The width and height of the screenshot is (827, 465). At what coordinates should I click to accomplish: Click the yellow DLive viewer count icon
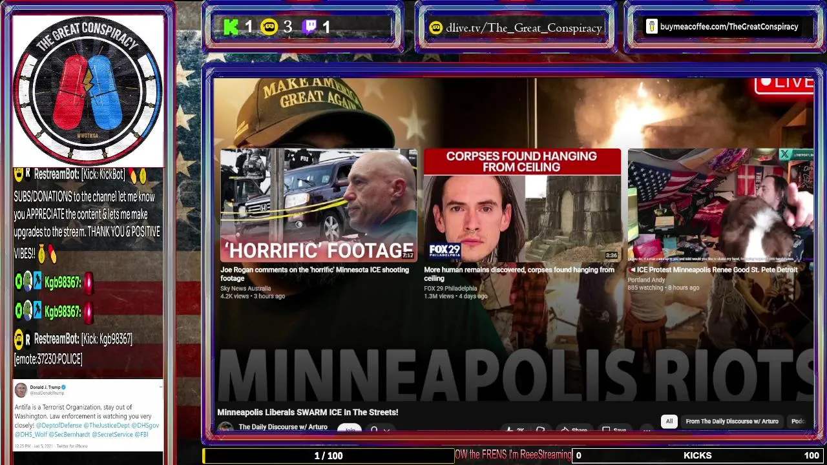pyautogui.click(x=269, y=27)
